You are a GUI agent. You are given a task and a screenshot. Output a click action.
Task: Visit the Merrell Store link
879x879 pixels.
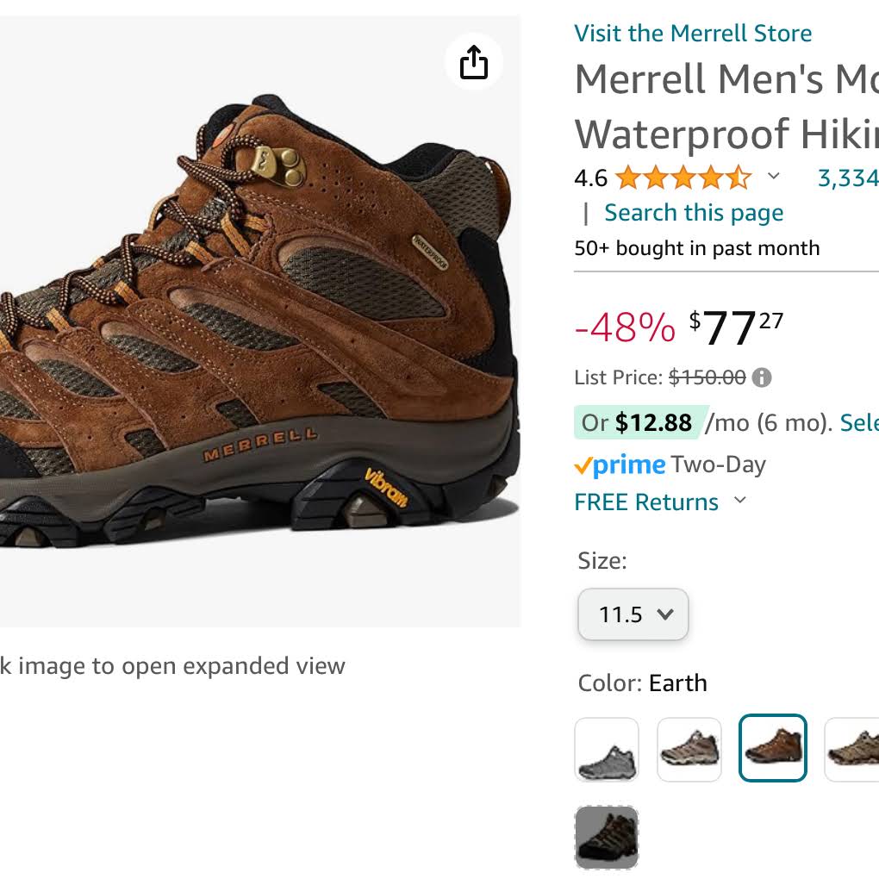click(x=693, y=33)
